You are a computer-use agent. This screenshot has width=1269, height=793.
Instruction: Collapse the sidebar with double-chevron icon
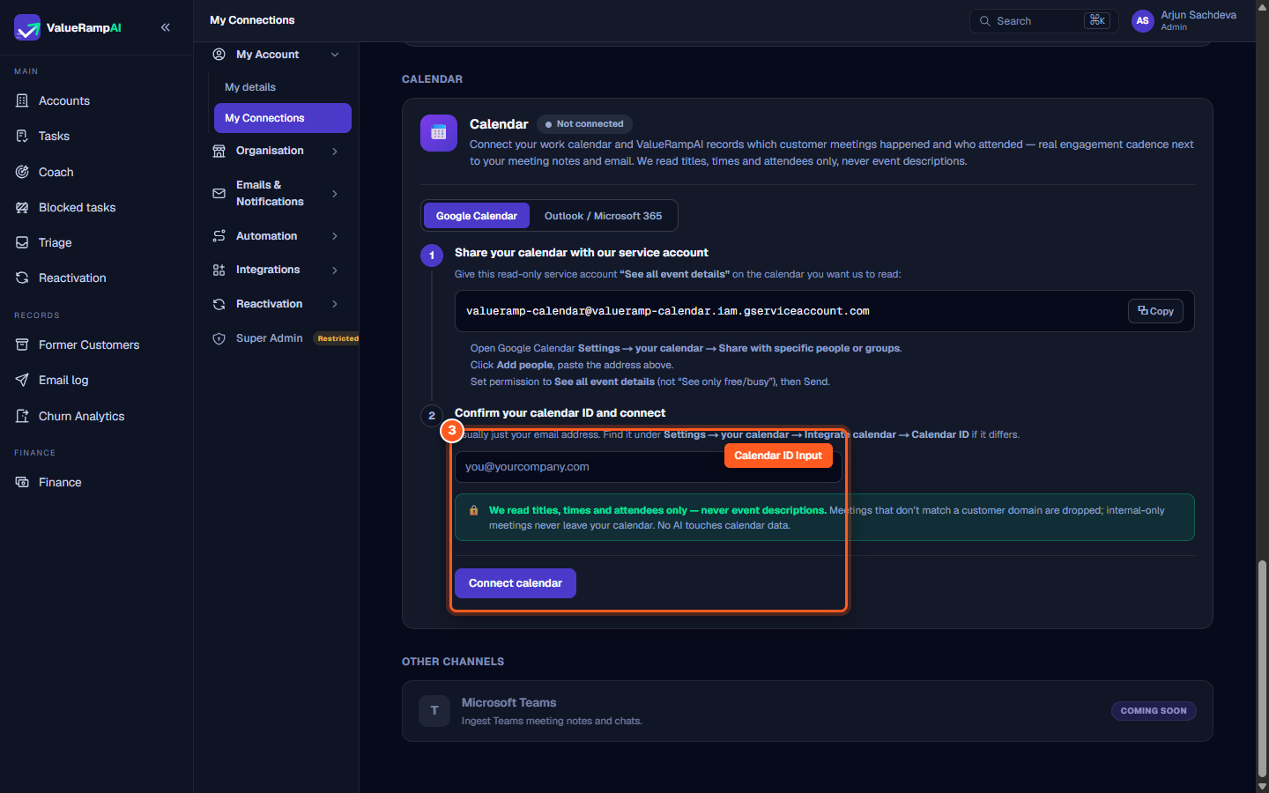point(166,27)
